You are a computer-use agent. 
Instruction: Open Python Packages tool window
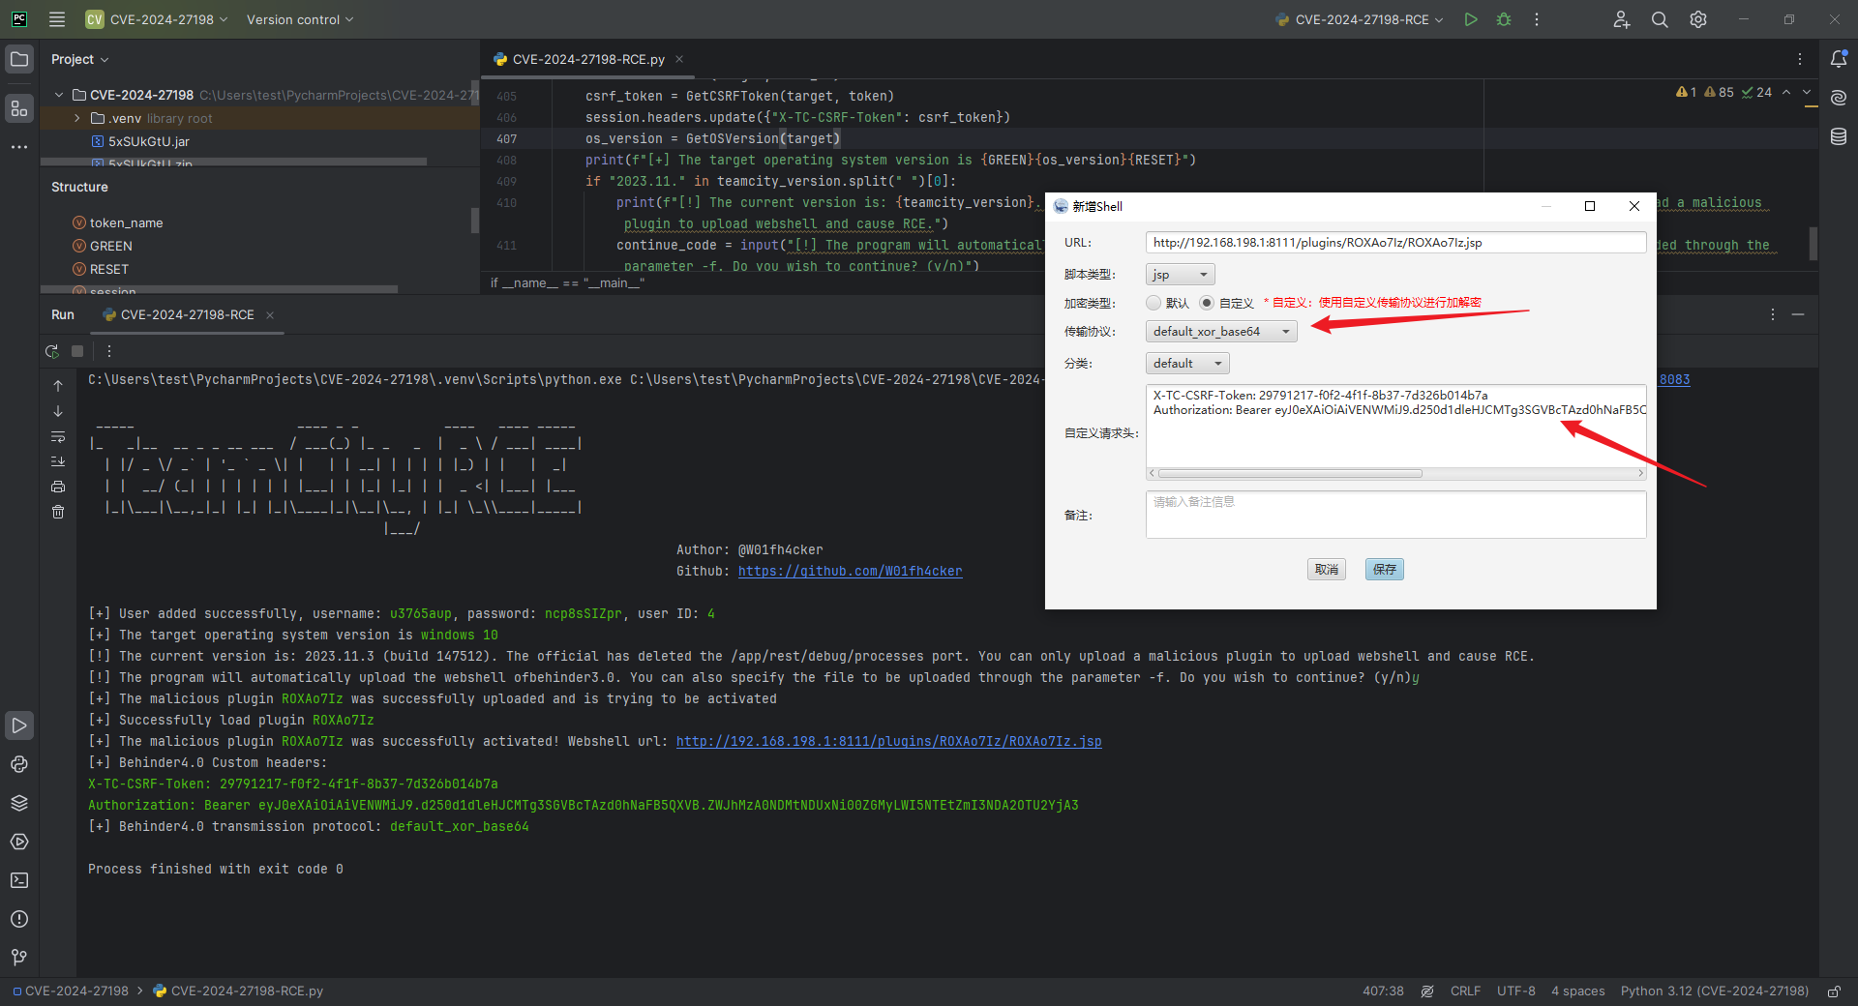point(19,803)
